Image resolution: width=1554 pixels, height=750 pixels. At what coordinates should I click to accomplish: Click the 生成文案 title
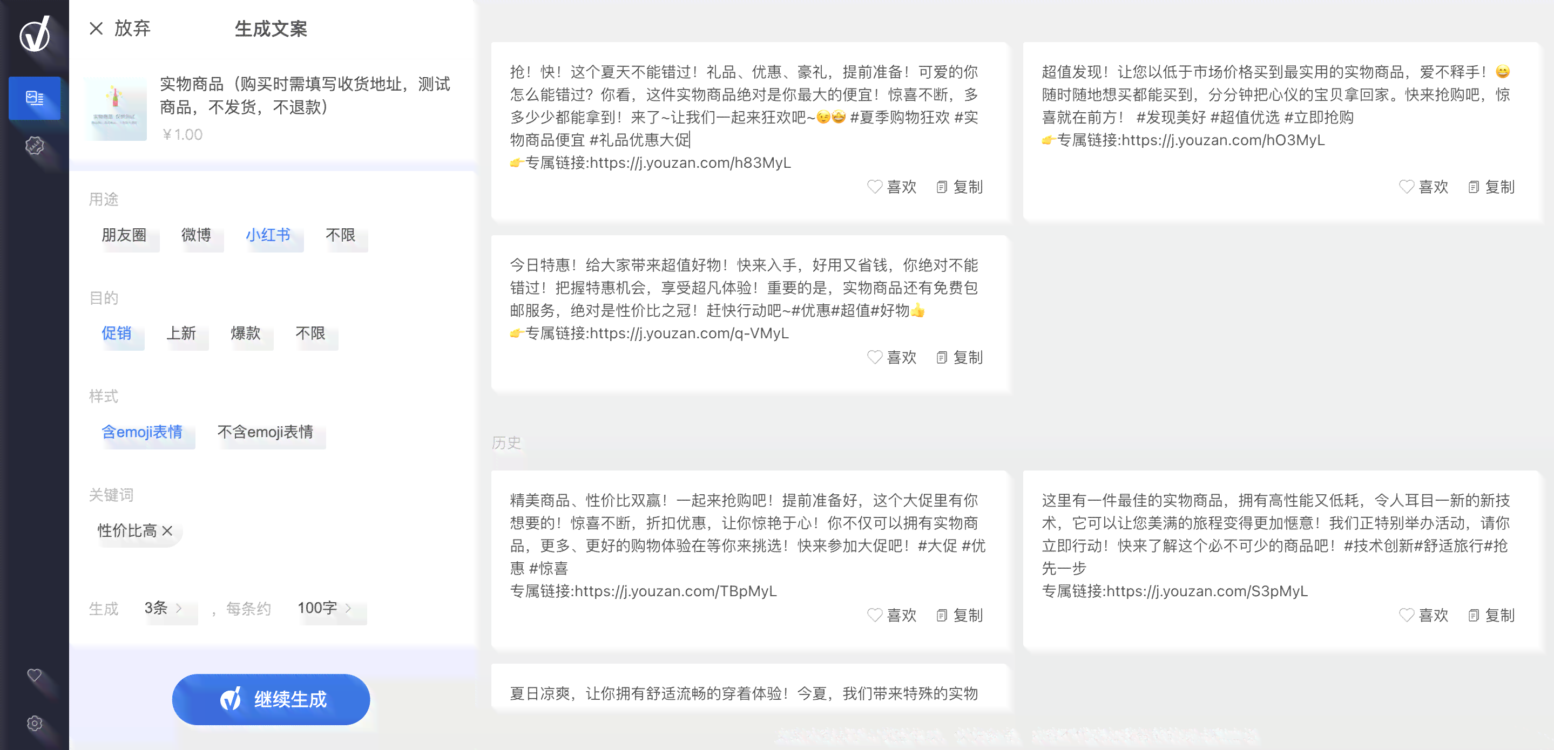[271, 29]
